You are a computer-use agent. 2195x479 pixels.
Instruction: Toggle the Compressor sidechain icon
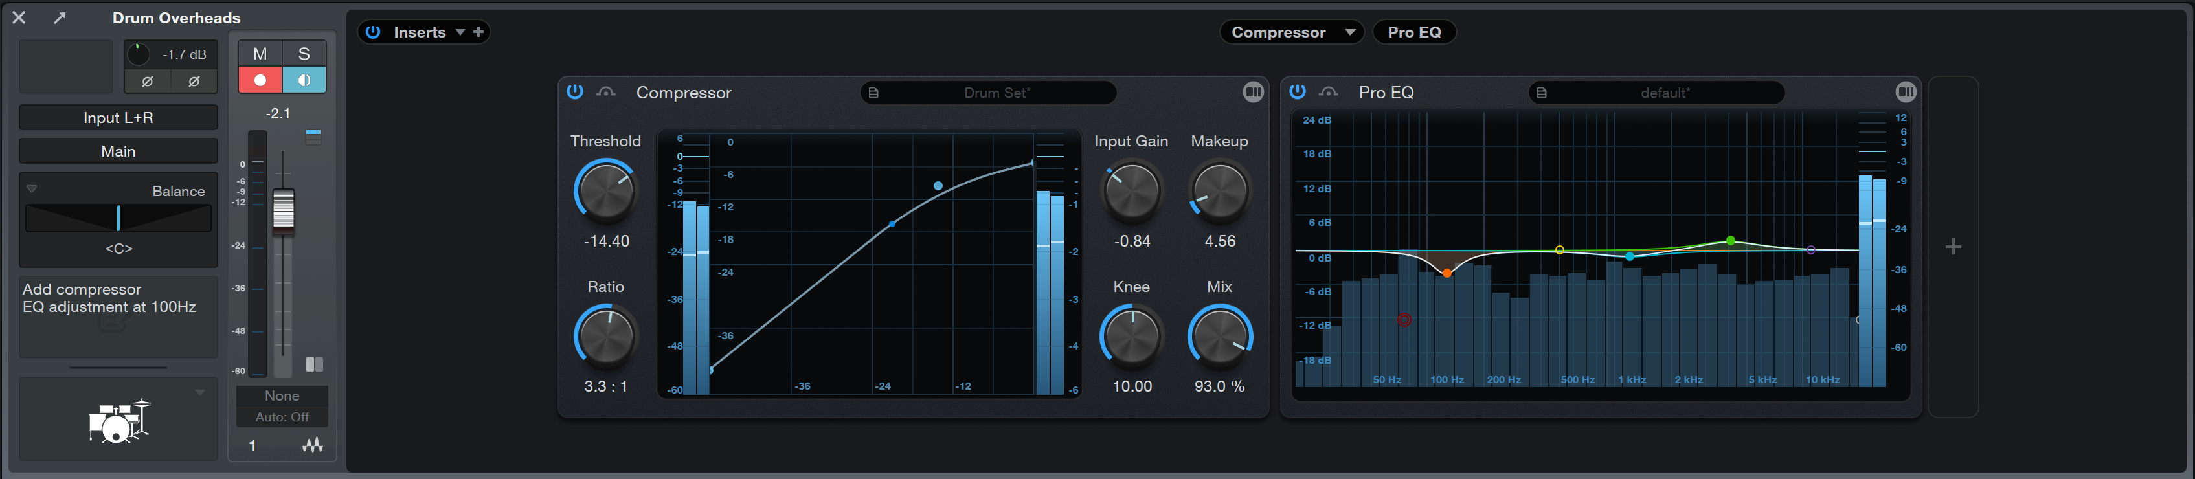pyautogui.click(x=606, y=92)
